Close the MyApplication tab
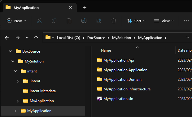Viewport: 192px width, 117px height. point(71,7)
